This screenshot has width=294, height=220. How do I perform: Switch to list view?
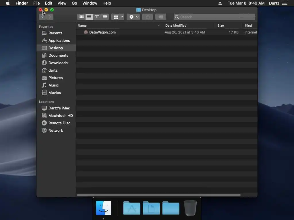tap(89, 17)
